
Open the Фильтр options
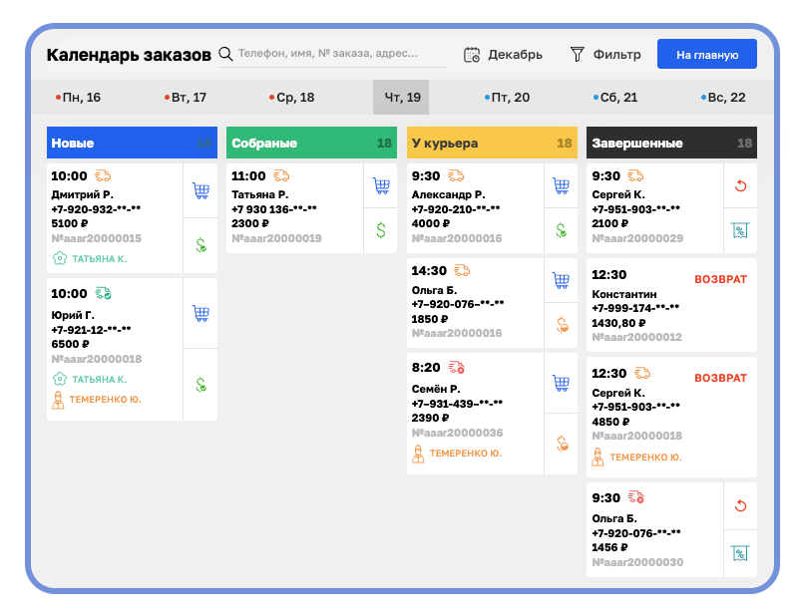point(605,54)
